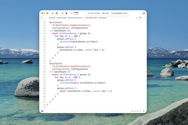188x125 pixels.
Task: Click ") { benchmark in" on line 65
Action: 60,31
